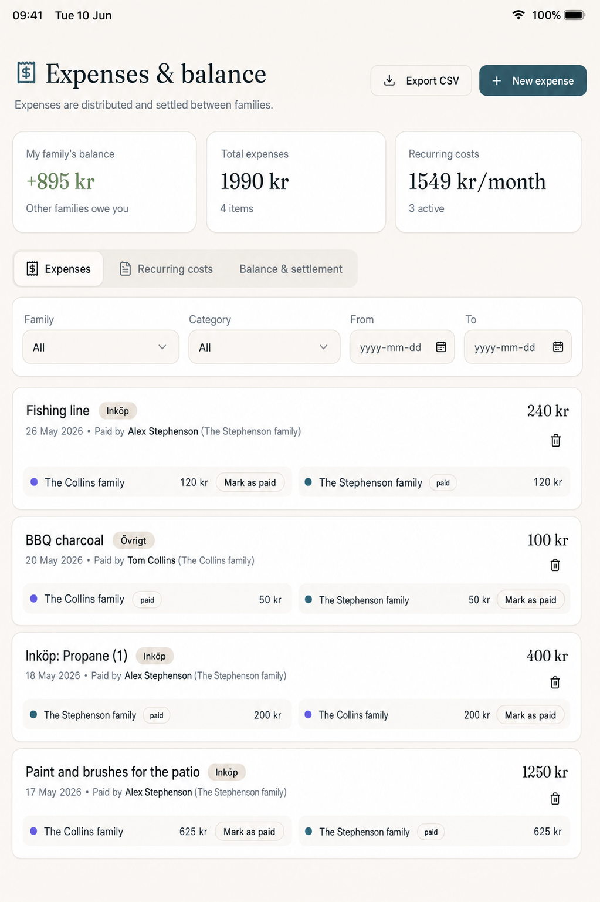Click the +895 kr balance value
Image resolution: width=600 pixels, height=902 pixels.
(x=60, y=181)
